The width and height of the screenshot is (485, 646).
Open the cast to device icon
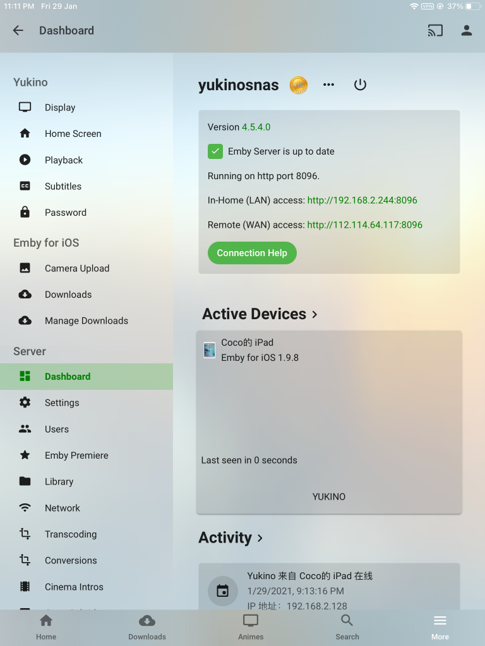point(435,30)
